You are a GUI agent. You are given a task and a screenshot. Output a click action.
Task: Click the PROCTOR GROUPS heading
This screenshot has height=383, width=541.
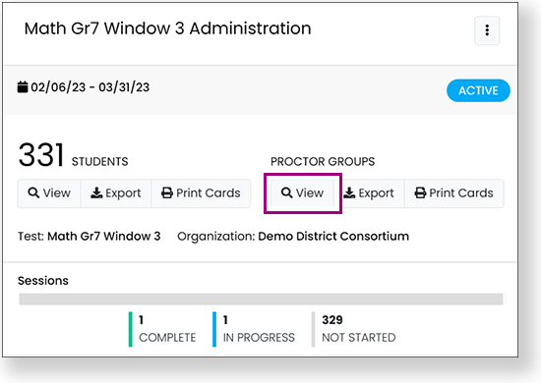(323, 161)
